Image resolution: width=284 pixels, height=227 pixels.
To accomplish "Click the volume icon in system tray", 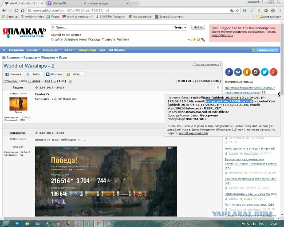I will tap(254, 224).
